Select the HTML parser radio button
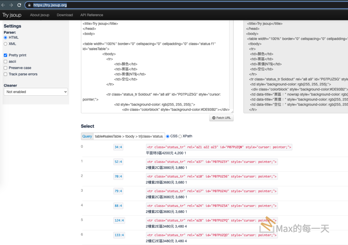348x245 pixels. (x=5, y=38)
